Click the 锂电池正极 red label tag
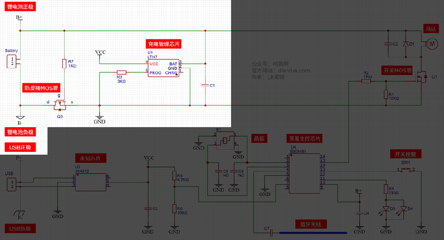Screen dimensions: 444x240 click(20, 6)
